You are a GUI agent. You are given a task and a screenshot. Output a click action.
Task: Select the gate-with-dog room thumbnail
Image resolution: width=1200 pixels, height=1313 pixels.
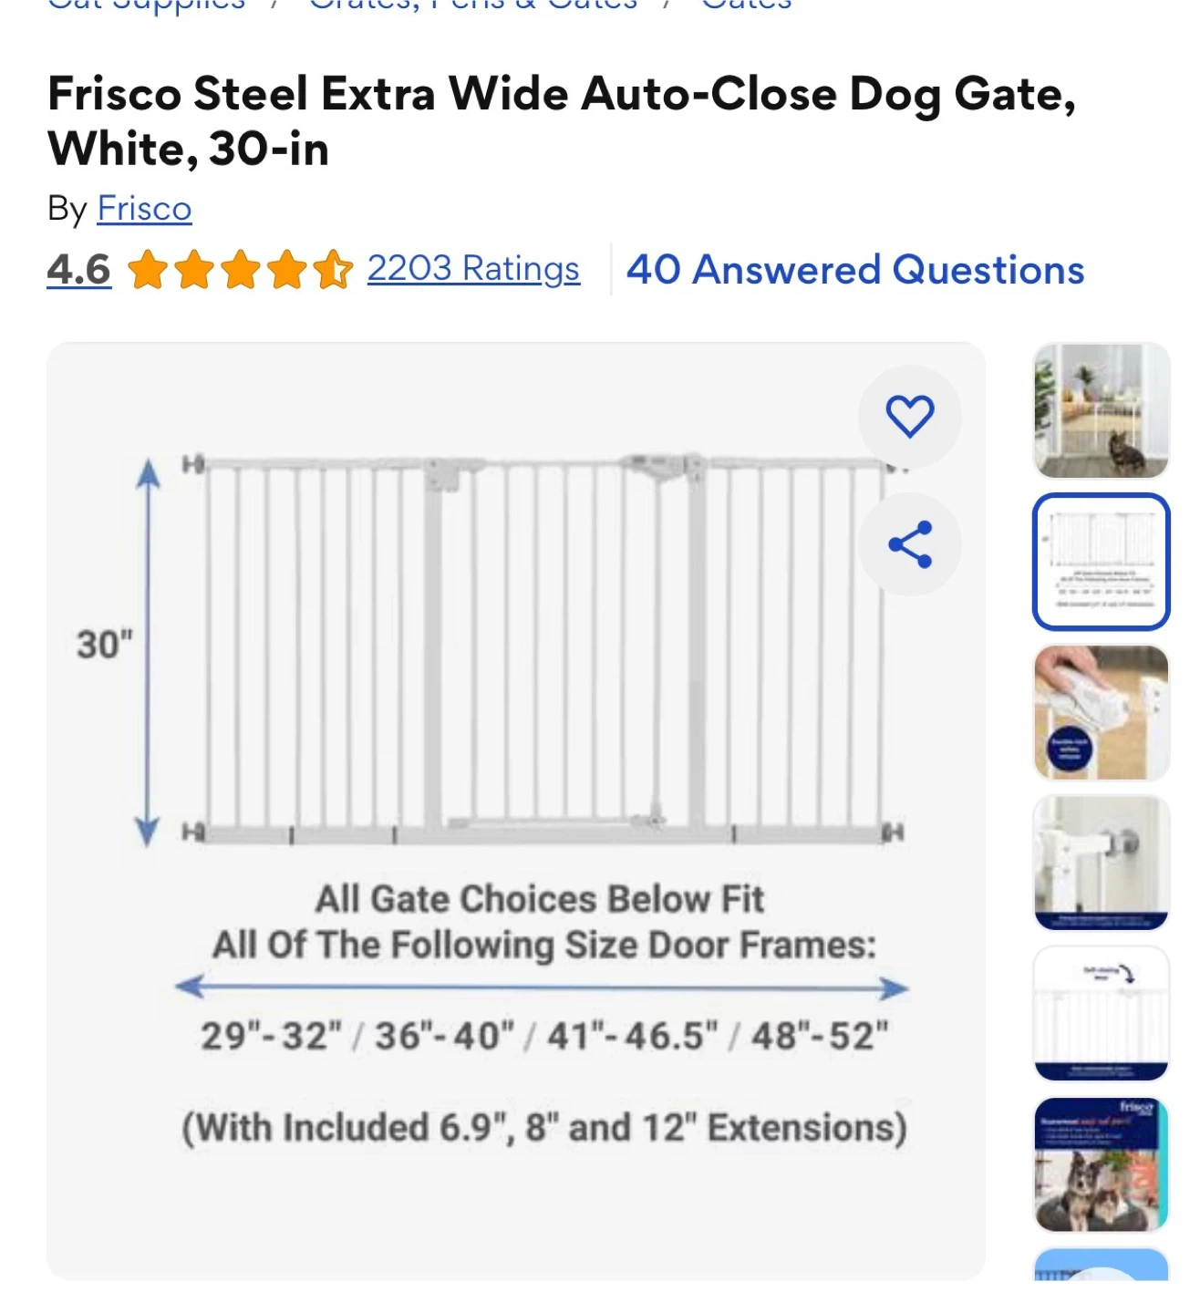[1101, 410]
